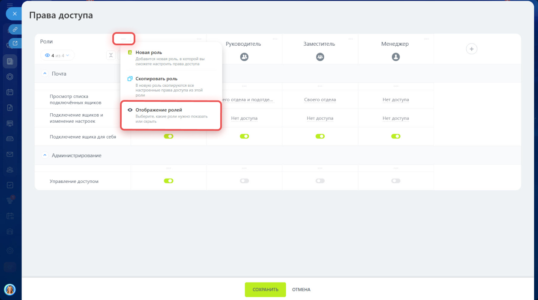
Task: Click the Заместитель role name
Action: [319, 44]
